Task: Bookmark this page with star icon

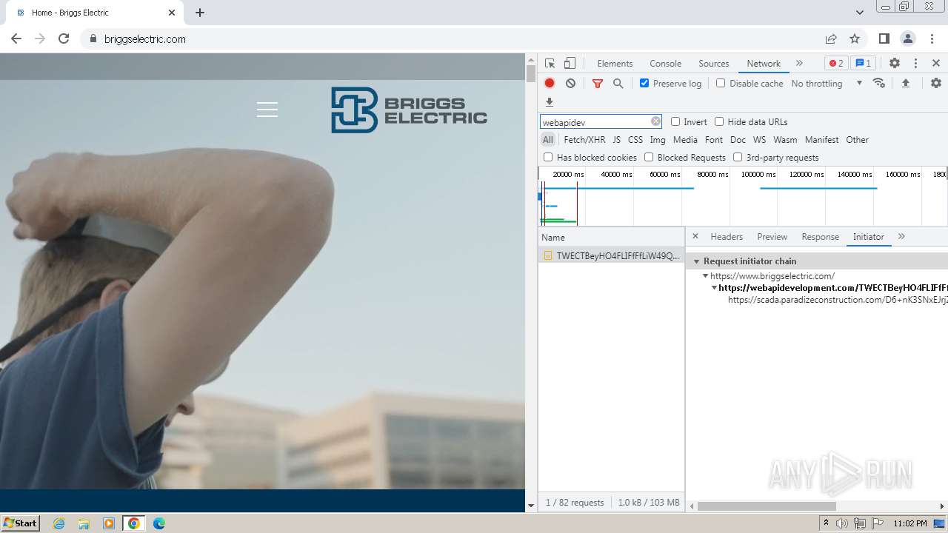Action: point(855,38)
